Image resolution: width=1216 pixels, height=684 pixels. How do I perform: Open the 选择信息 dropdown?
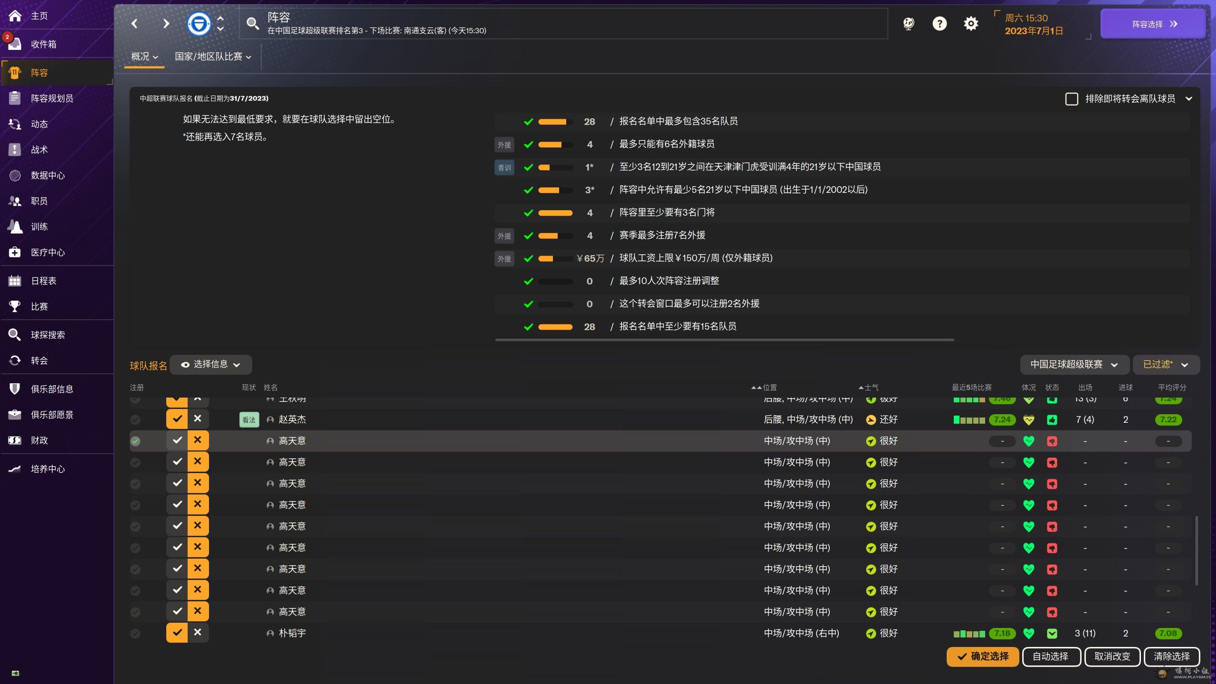click(210, 364)
